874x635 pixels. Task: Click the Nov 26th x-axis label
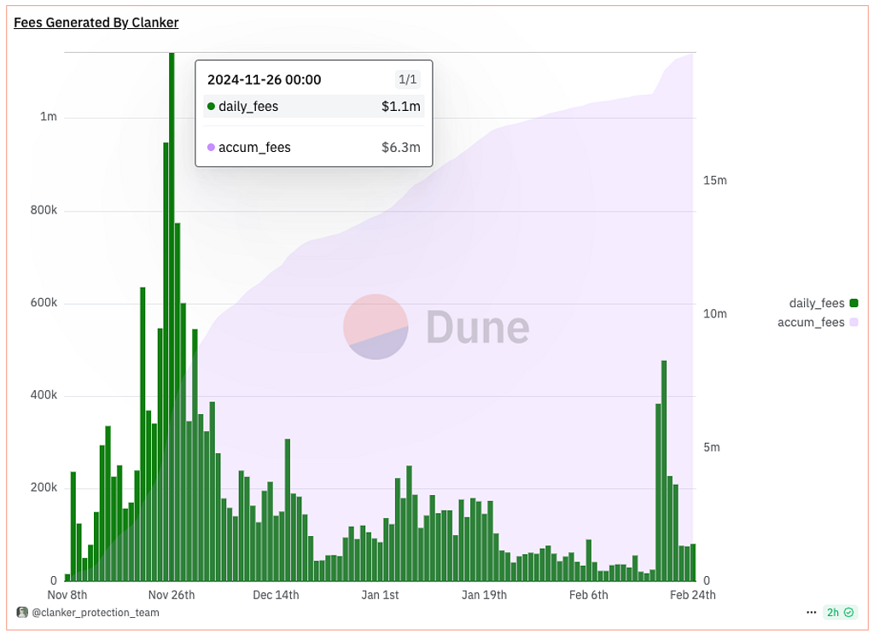[x=172, y=595]
